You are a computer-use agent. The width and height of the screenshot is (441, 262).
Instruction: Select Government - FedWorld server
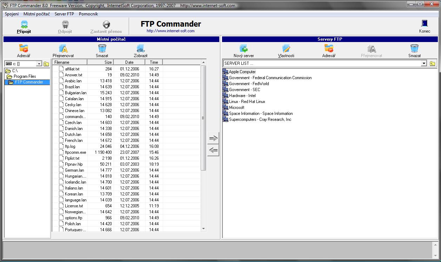coord(249,84)
